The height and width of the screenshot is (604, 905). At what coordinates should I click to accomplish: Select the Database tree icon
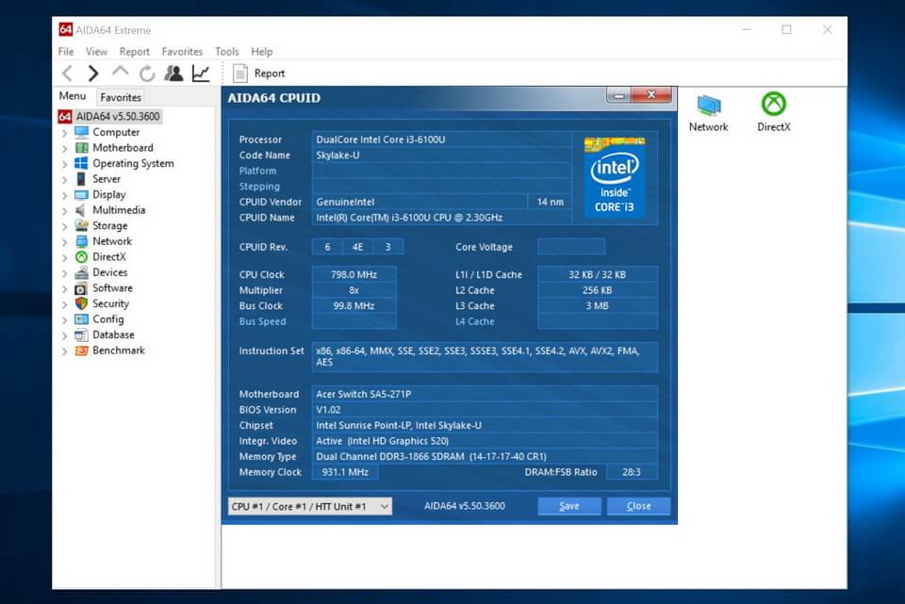pyautogui.click(x=81, y=335)
